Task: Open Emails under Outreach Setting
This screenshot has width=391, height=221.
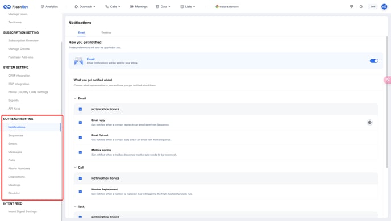Action: [13, 144]
